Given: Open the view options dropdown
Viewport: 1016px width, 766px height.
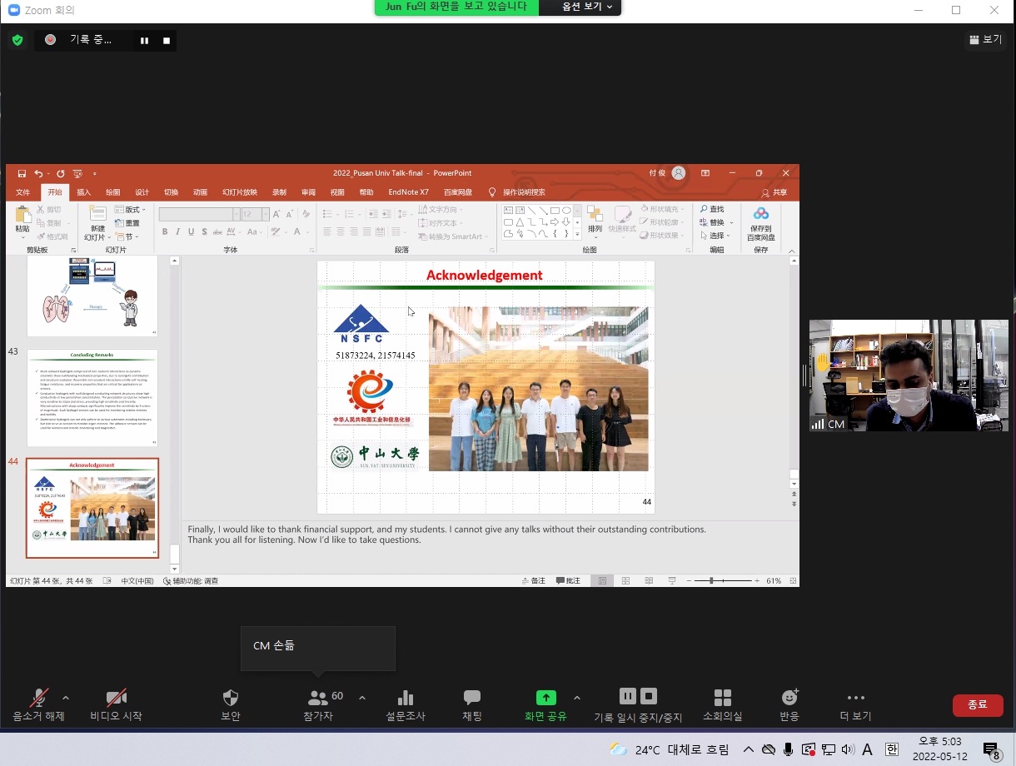Looking at the screenshot, I should coord(580,7).
